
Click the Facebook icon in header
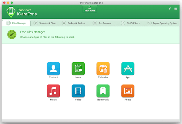(170, 8)
